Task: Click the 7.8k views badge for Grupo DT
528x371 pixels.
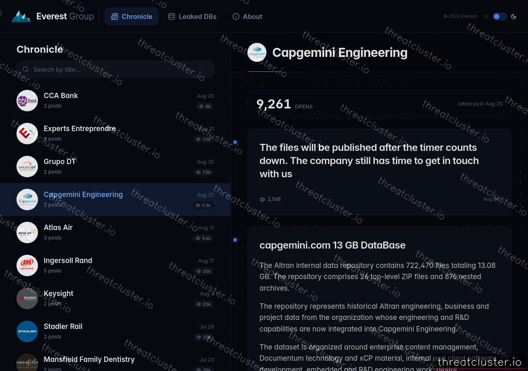Action: [203, 172]
